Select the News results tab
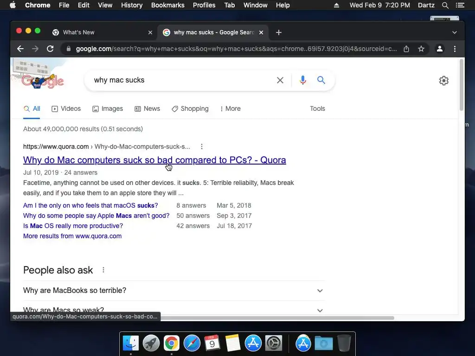The image size is (475, 356). (147, 108)
